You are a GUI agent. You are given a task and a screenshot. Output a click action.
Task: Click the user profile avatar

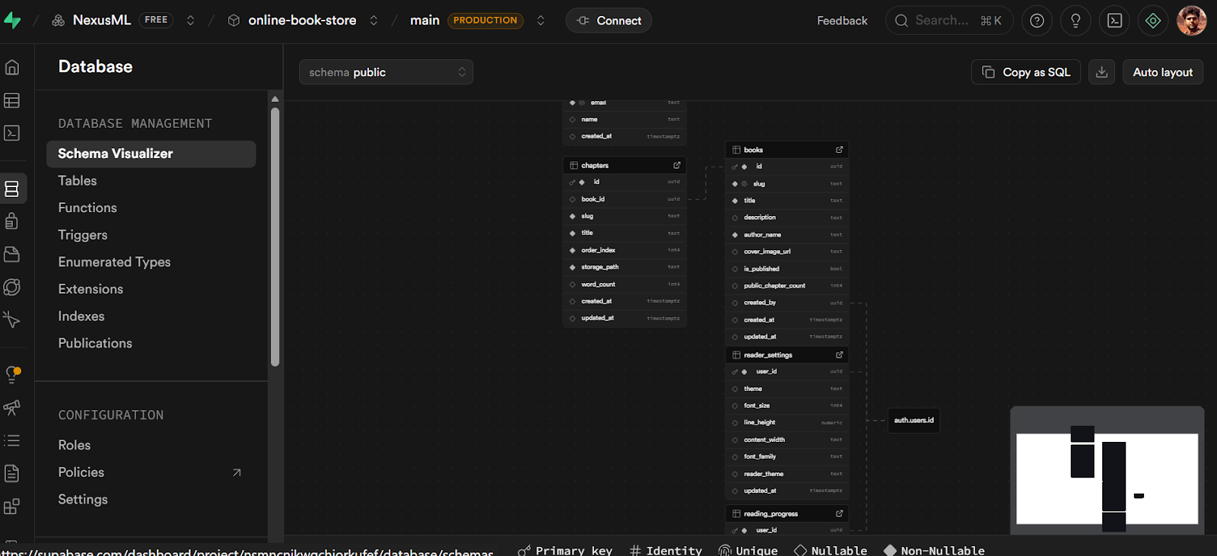tap(1191, 21)
